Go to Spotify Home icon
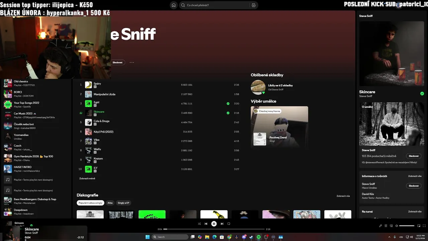 [x=174, y=5]
